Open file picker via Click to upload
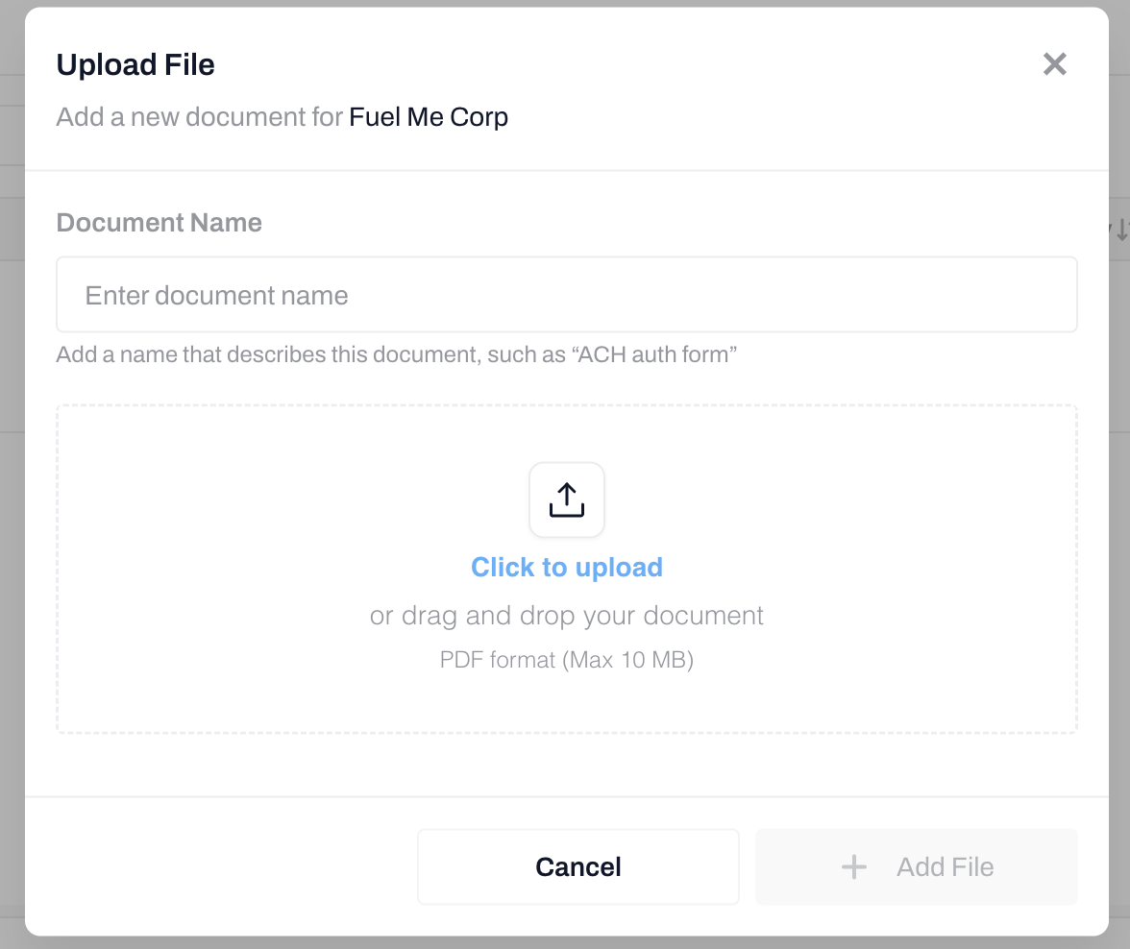Image resolution: width=1130 pixels, height=949 pixels. 567,568
